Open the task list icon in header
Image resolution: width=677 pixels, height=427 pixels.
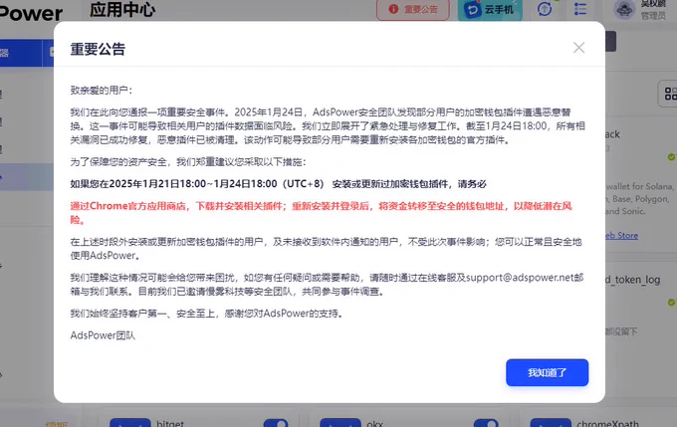[x=580, y=9]
